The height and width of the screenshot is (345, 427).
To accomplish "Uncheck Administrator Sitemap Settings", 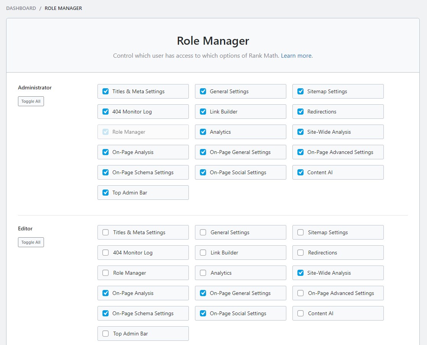I will (x=300, y=91).
